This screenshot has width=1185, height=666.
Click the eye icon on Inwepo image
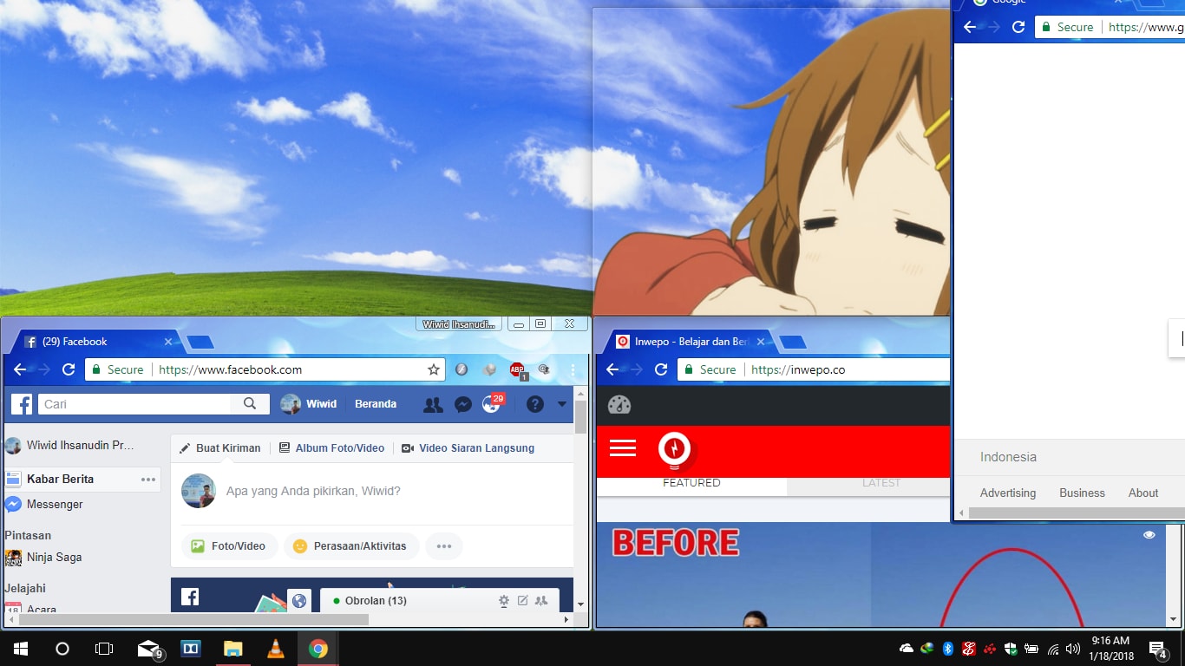(x=1149, y=535)
